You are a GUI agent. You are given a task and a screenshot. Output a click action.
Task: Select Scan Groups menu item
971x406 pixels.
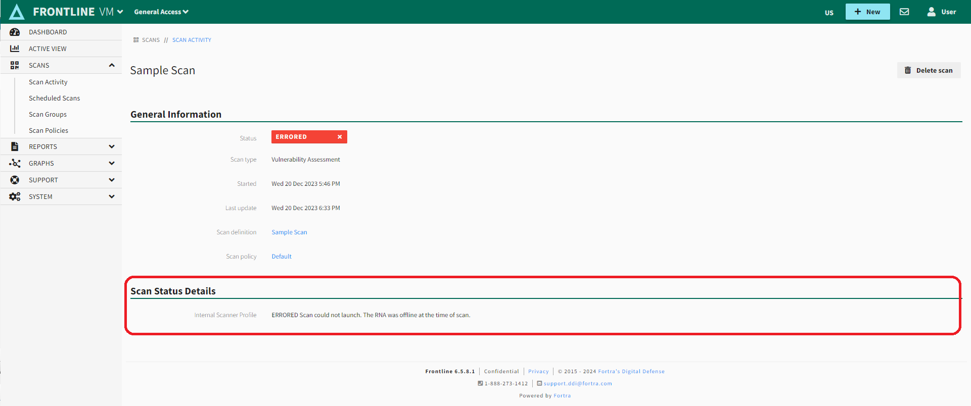pos(48,114)
